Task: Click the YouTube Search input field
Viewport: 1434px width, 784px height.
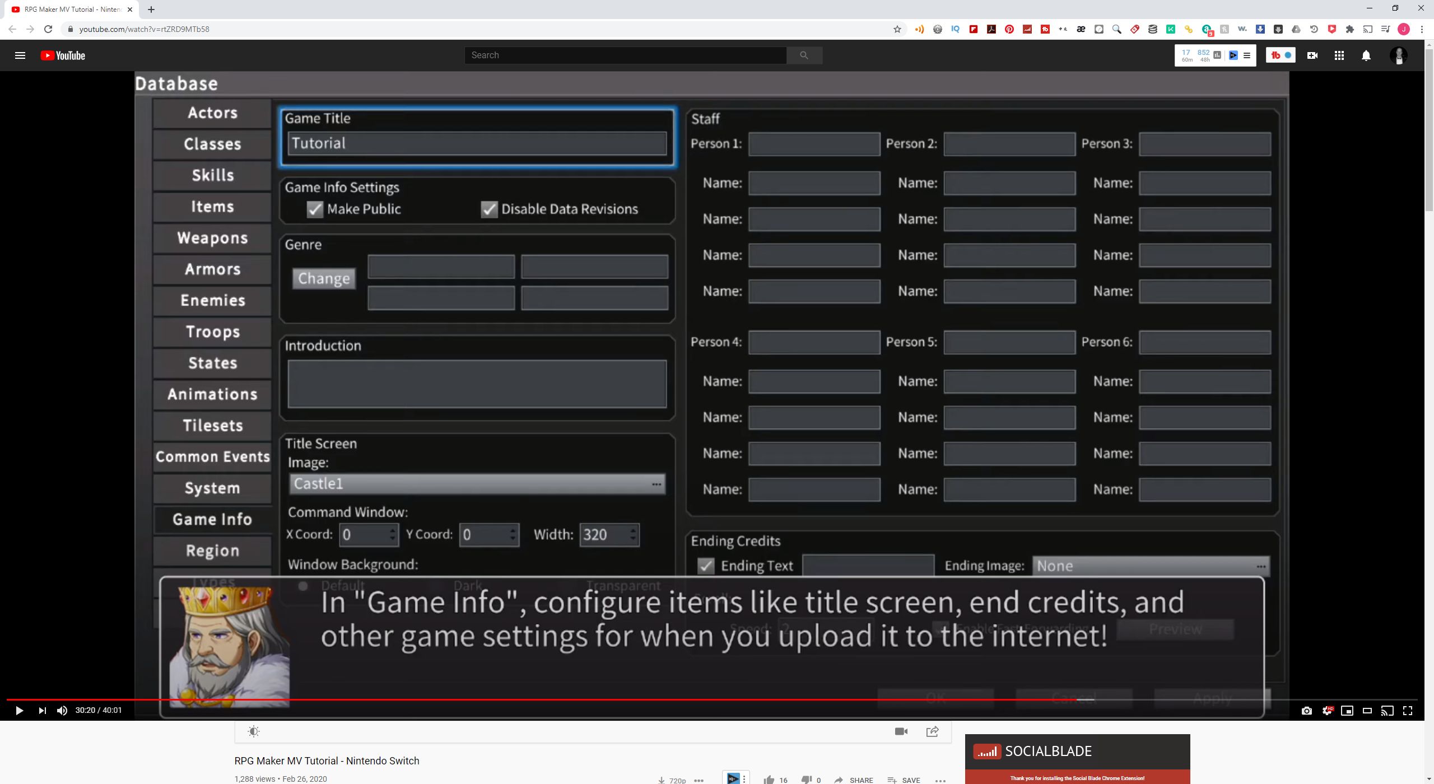Action: [625, 55]
